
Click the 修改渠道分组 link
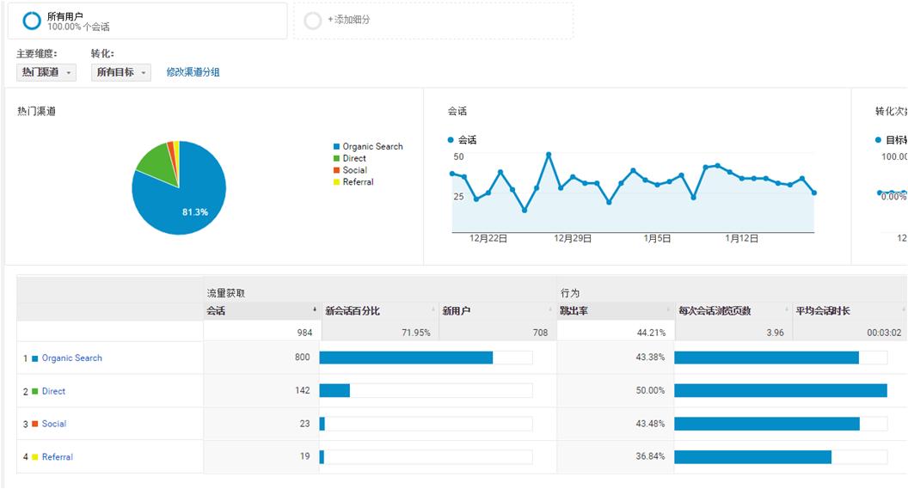coord(193,73)
